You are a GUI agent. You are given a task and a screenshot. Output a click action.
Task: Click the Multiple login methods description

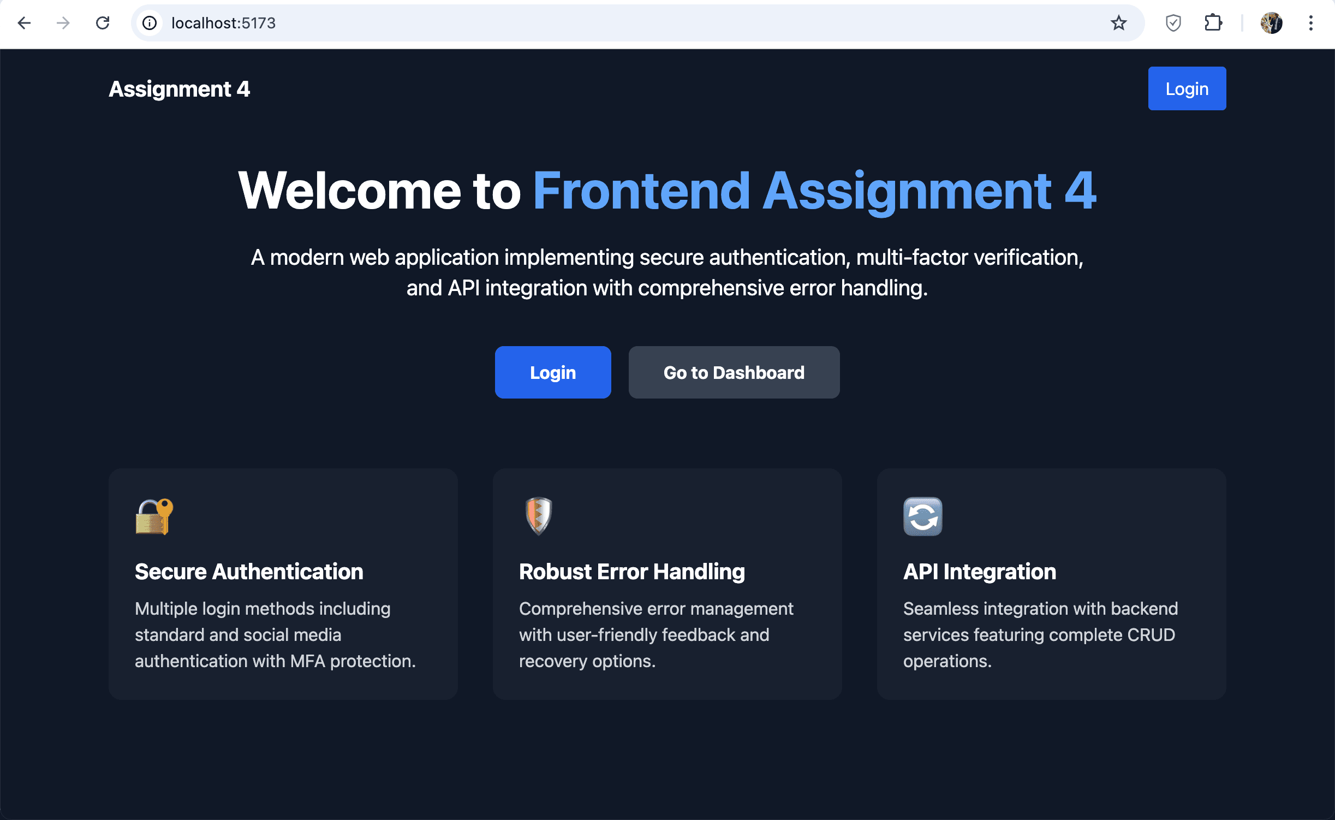coord(276,634)
